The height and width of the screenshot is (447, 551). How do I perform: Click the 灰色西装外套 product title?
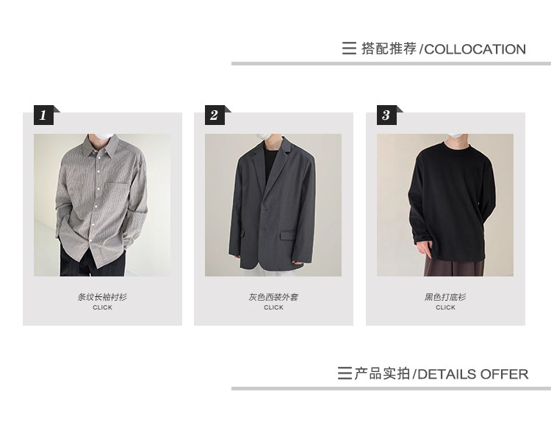[273, 297]
